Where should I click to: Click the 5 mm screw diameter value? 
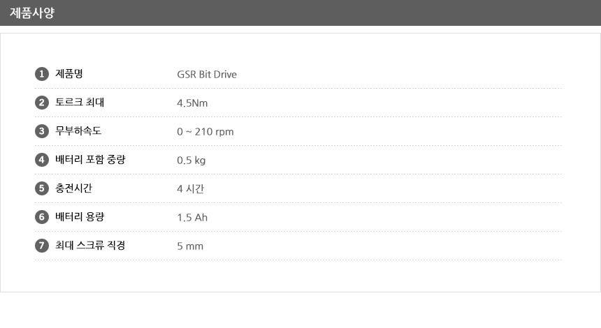(x=190, y=246)
